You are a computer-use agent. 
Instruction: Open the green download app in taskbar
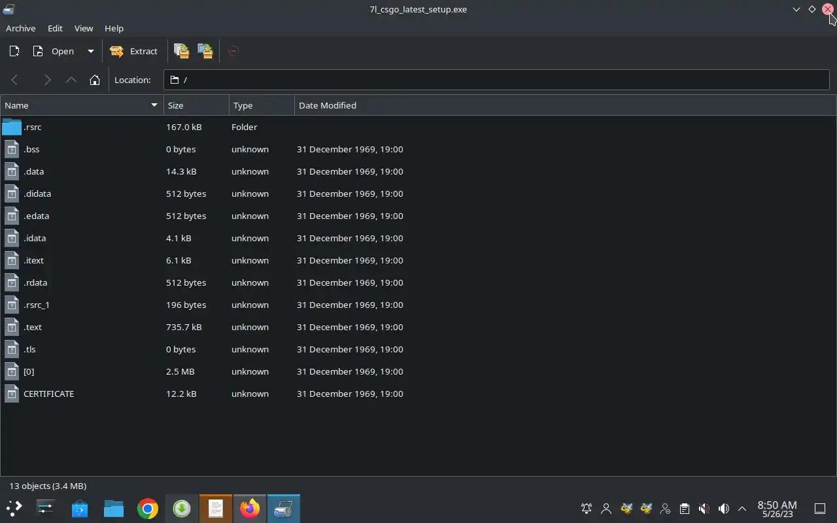182,508
